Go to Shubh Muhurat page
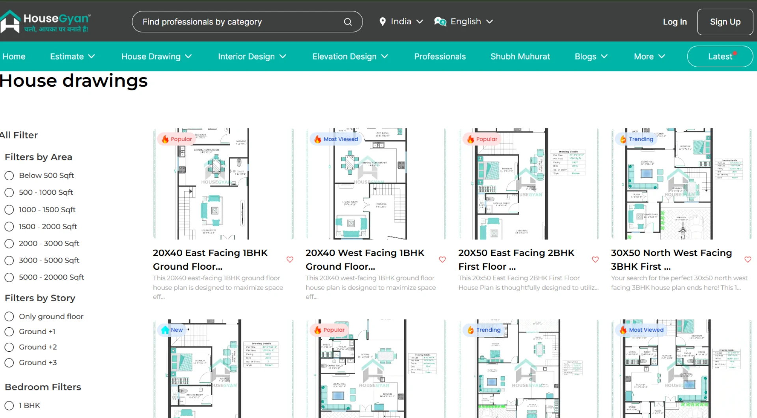This screenshot has height=418, width=757. click(520, 57)
